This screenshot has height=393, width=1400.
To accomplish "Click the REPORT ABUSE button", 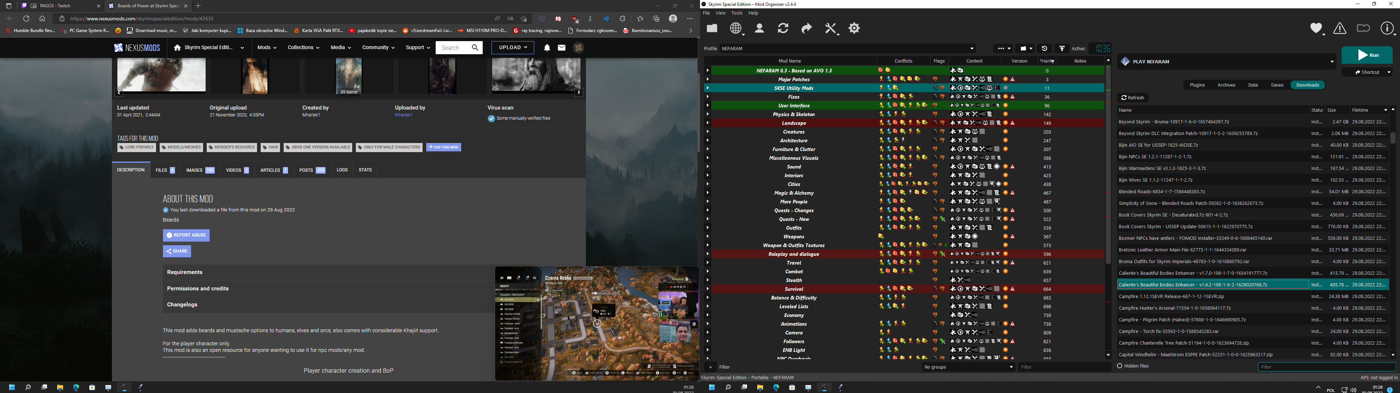I will point(186,235).
